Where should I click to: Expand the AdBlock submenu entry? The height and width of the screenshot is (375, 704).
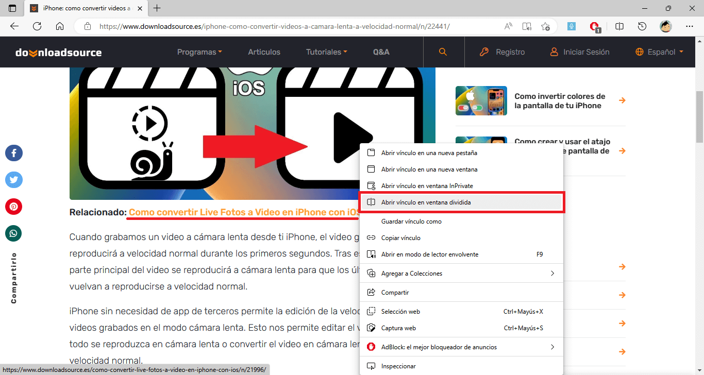[461, 347]
